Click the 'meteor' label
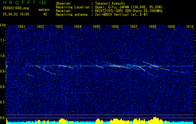Screen dimensions: 196x124 (44, 10)
